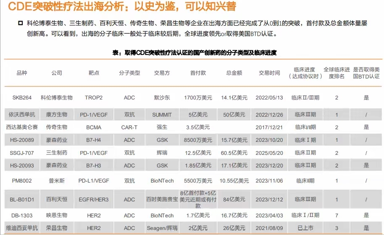
Task: Click the column header '靶点'
Action: point(94,73)
